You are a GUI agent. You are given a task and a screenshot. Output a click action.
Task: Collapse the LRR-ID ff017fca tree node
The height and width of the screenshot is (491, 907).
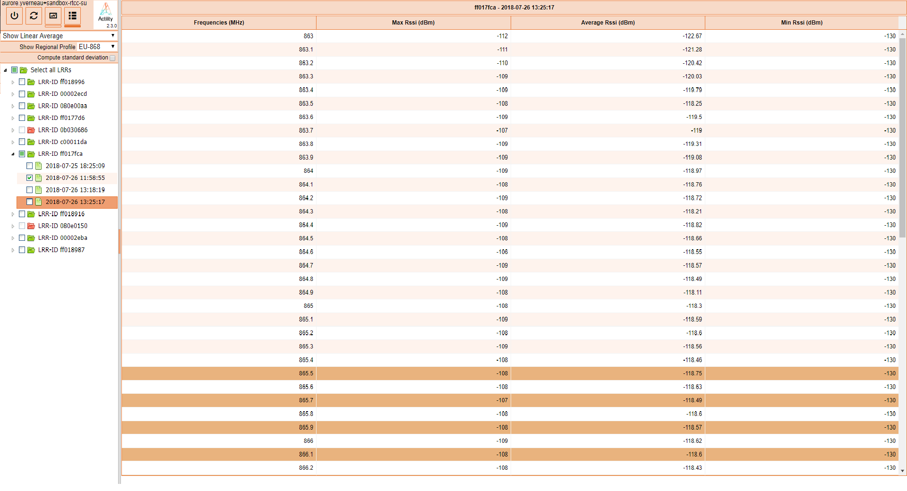click(x=13, y=154)
